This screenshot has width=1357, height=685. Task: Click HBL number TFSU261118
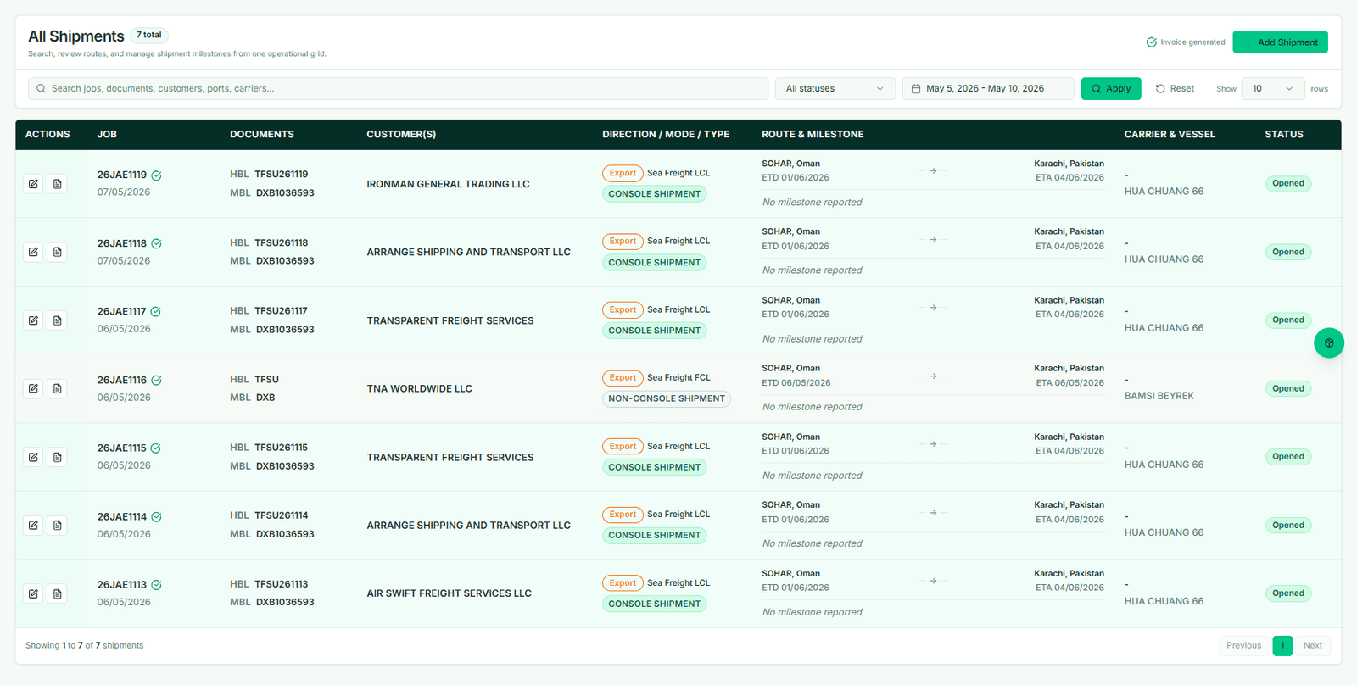tap(282, 242)
